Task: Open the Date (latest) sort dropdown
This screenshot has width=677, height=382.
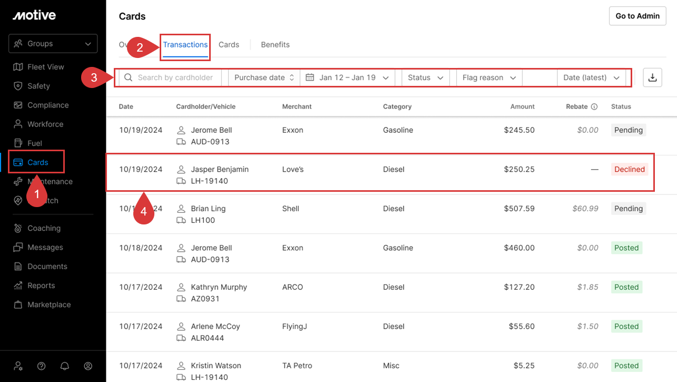Action: (592, 77)
